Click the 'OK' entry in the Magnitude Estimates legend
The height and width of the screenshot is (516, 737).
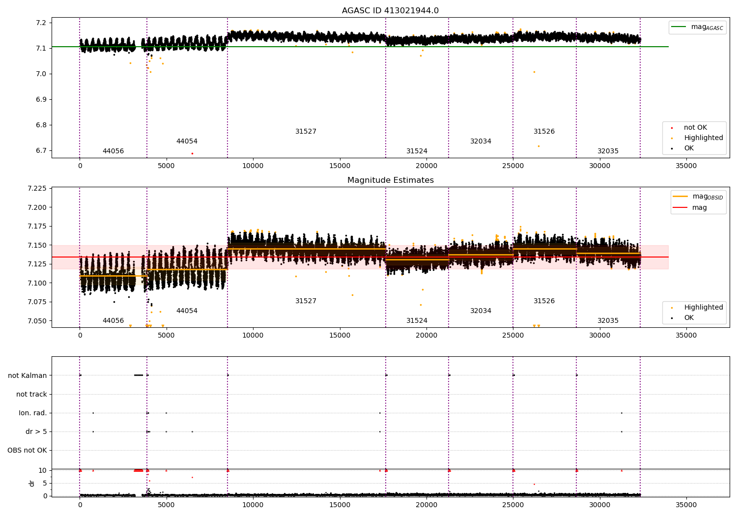pyautogui.click(x=689, y=318)
